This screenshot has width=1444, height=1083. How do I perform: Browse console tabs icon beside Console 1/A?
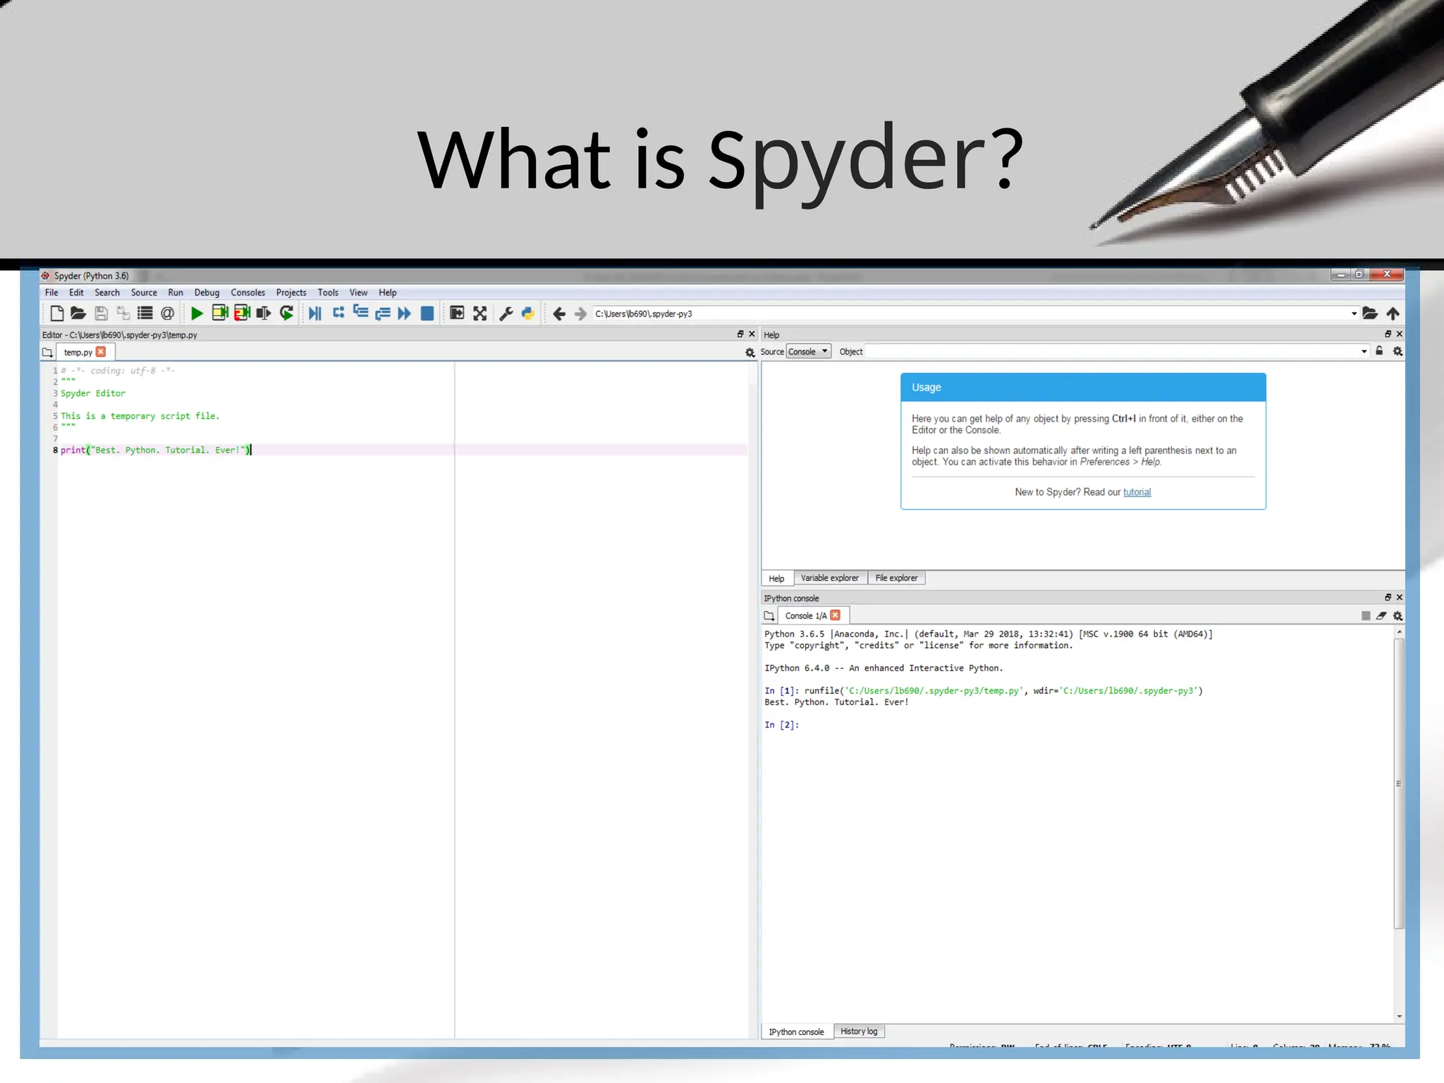tap(769, 616)
